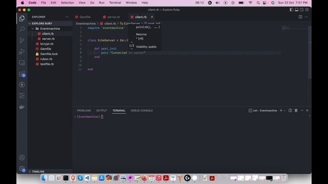
Task: Close the bottom panel
Action: (x=307, y=110)
